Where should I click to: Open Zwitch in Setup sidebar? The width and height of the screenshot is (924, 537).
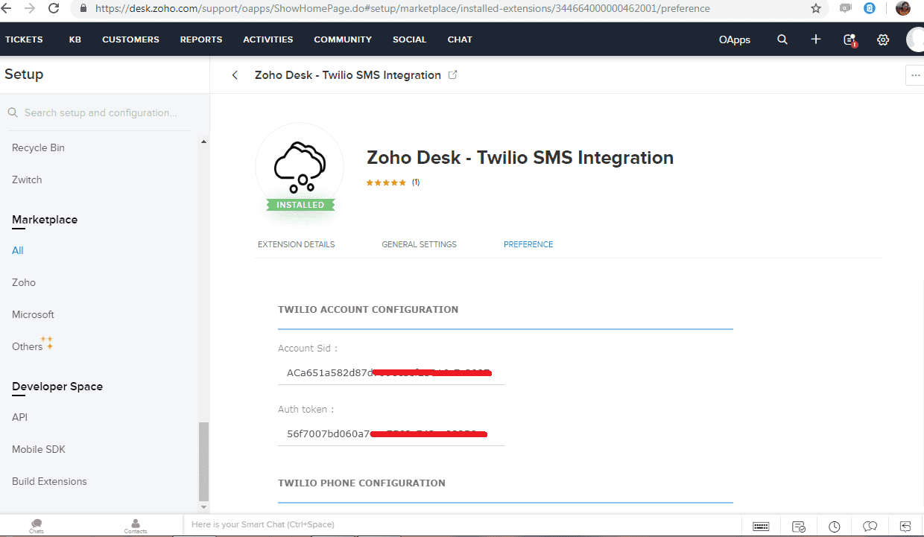(x=27, y=179)
